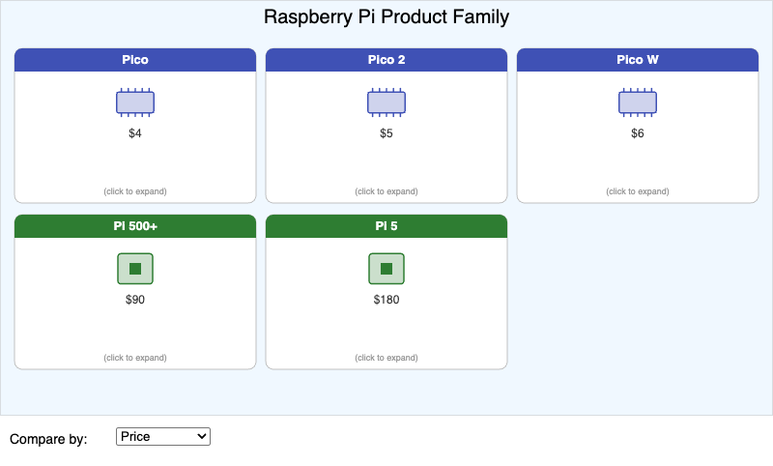The width and height of the screenshot is (773, 466).
Task: Click the $4 price text
Action: (135, 133)
